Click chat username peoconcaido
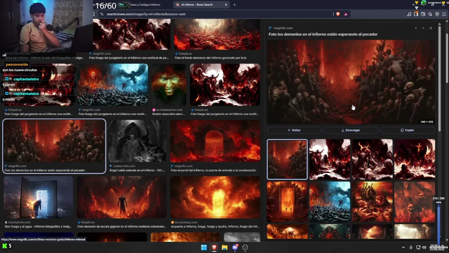 tap(17, 65)
